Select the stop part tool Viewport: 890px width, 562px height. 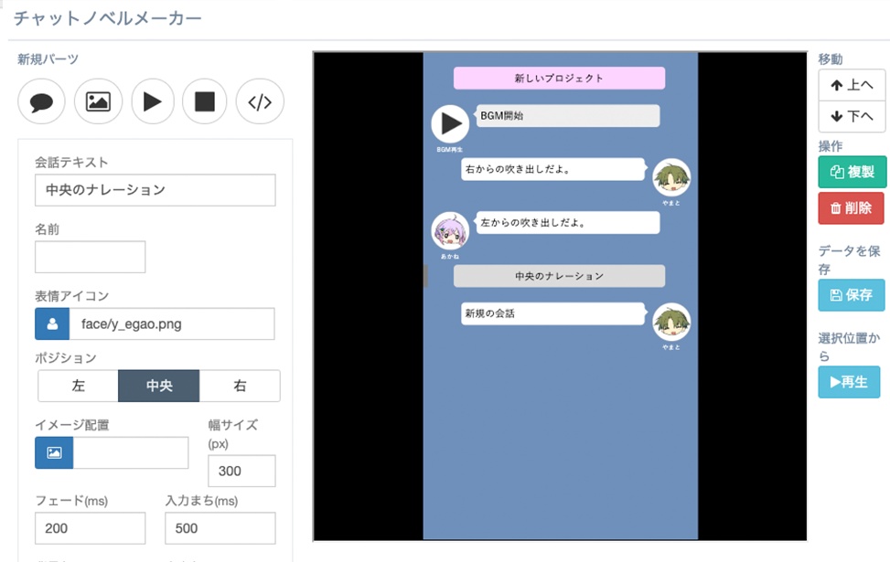(205, 101)
